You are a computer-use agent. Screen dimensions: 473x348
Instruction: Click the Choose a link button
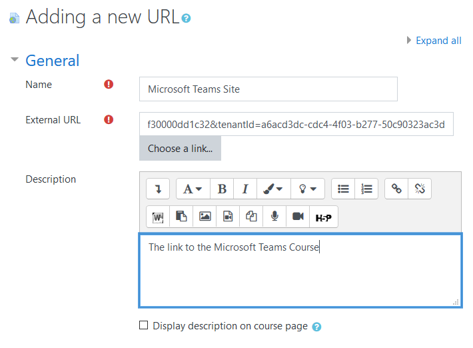click(x=180, y=149)
